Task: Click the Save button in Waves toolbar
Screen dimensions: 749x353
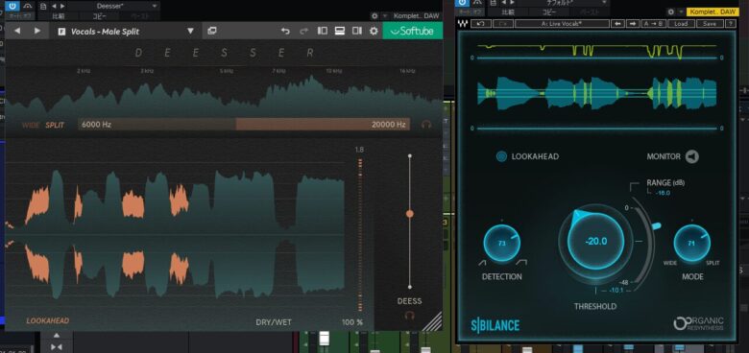Action: pyautogui.click(x=710, y=23)
